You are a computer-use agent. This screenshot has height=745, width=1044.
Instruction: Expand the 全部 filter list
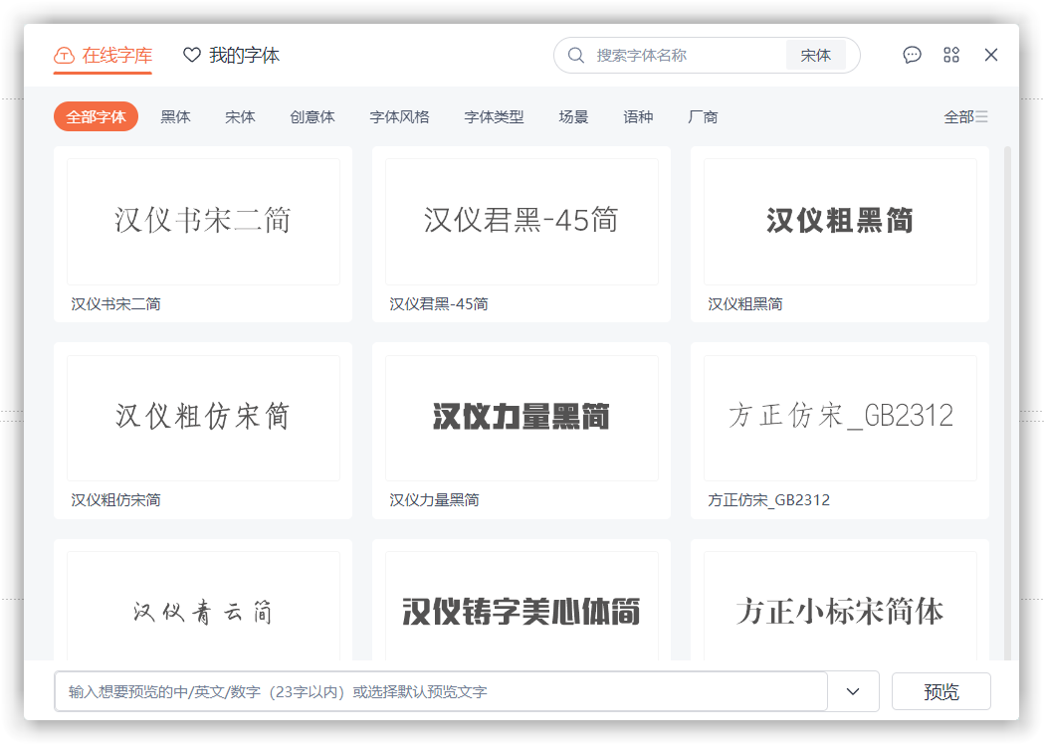[x=966, y=117]
